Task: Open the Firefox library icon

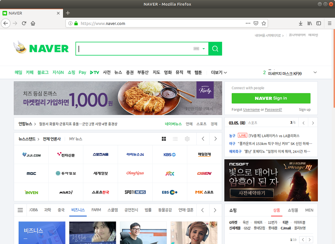Action: (310, 23)
